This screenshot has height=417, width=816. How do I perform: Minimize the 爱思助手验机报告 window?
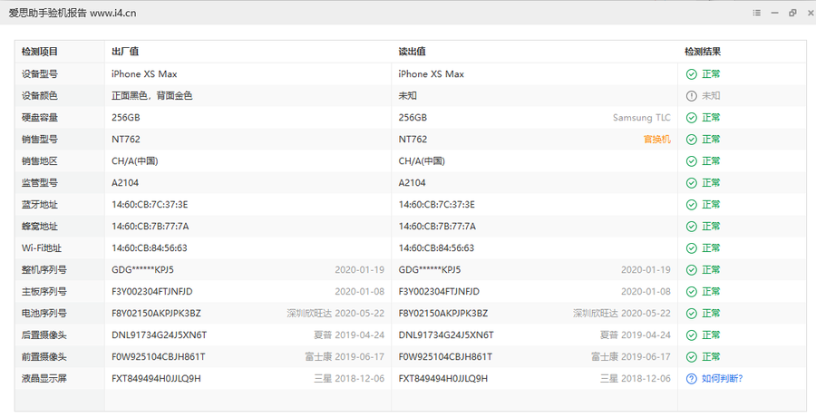click(774, 13)
